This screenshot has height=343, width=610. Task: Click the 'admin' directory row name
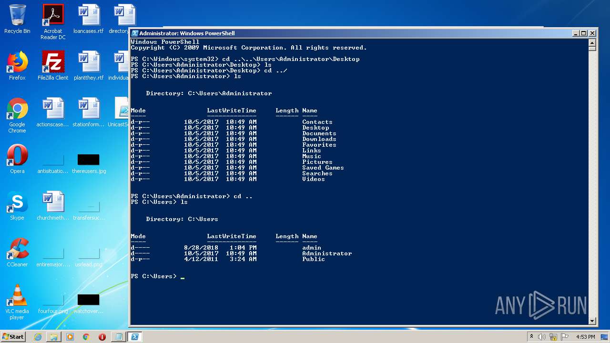tap(312, 248)
